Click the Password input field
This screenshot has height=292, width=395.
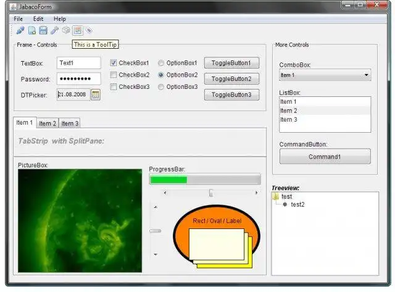point(79,79)
